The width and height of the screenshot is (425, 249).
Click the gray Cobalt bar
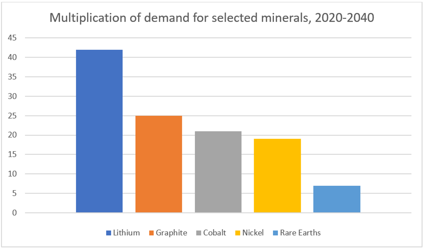[218, 172]
